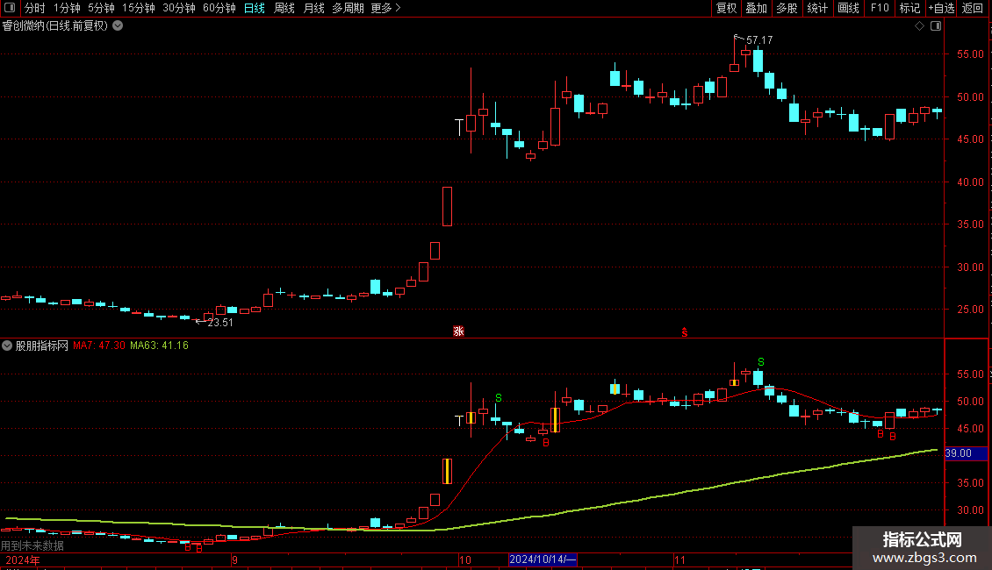The image size is (992, 570).
Task: Switch to the 分时 view
Action: (x=34, y=8)
